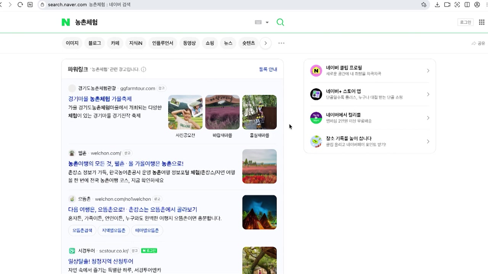Image resolution: width=488 pixels, height=274 pixels.
Task: Open the browser split view icon
Action: (467, 5)
